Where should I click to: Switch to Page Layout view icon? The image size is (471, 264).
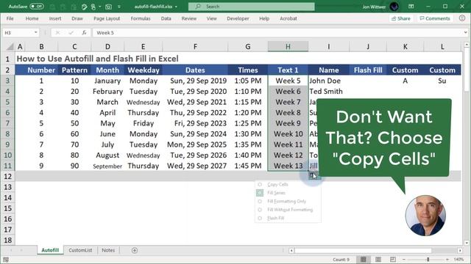click(x=378, y=260)
